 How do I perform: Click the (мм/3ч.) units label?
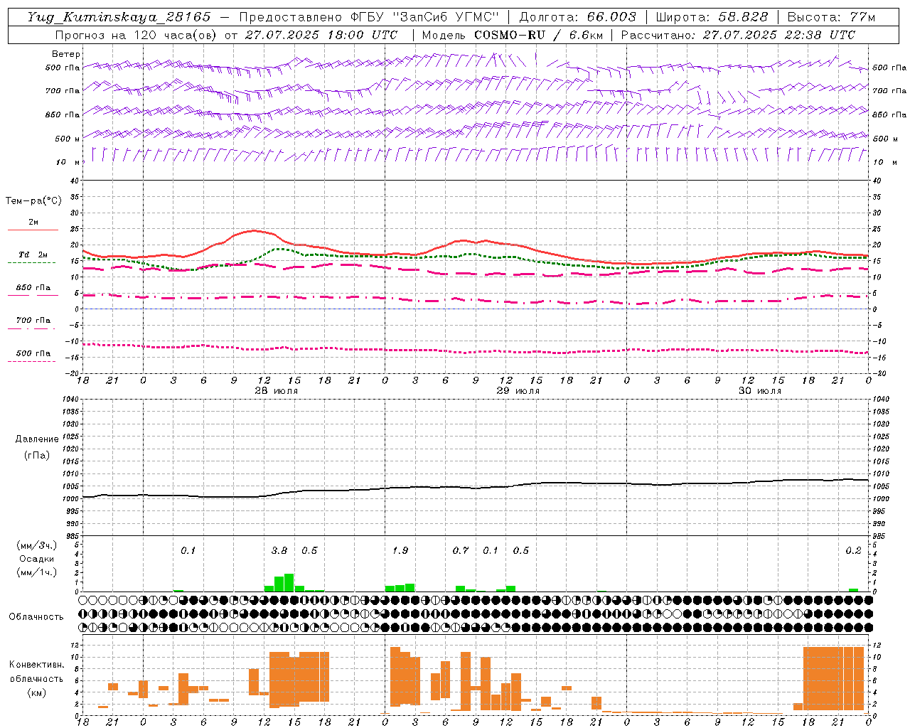[x=36, y=546]
